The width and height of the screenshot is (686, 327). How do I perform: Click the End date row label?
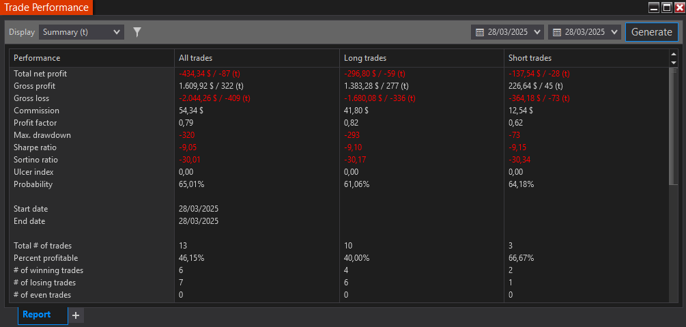tap(29, 221)
